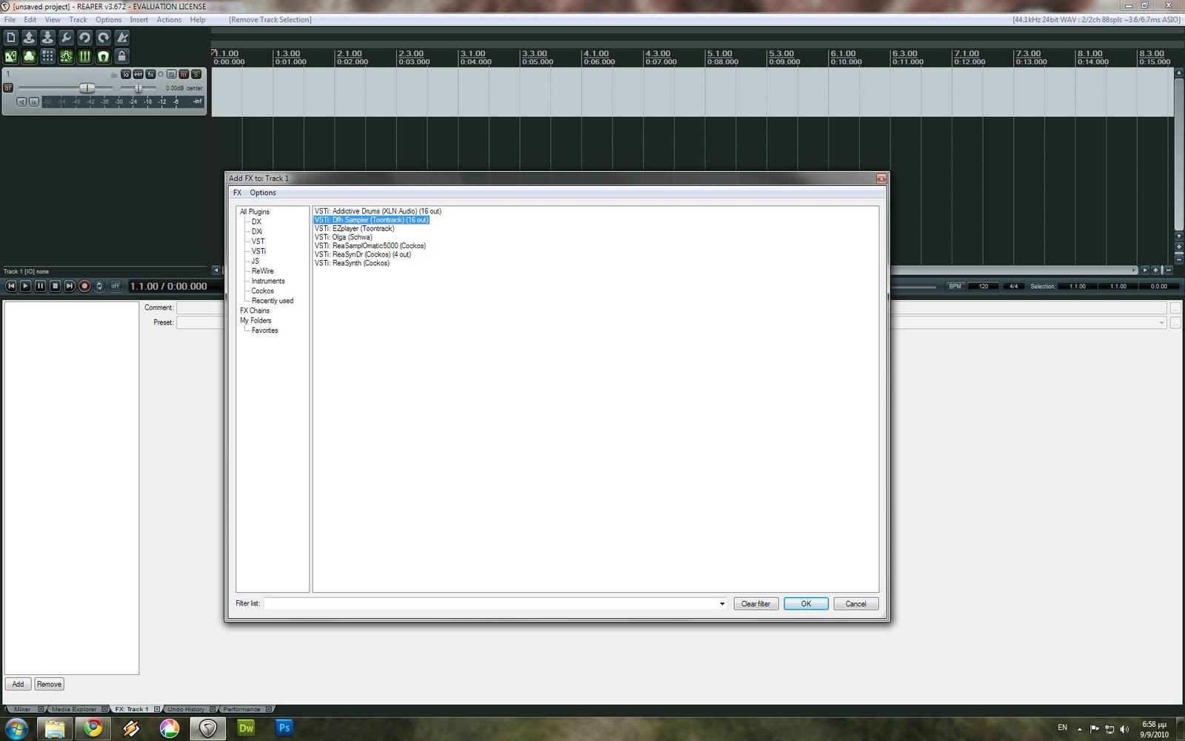Expand the Favorites folder

click(265, 330)
